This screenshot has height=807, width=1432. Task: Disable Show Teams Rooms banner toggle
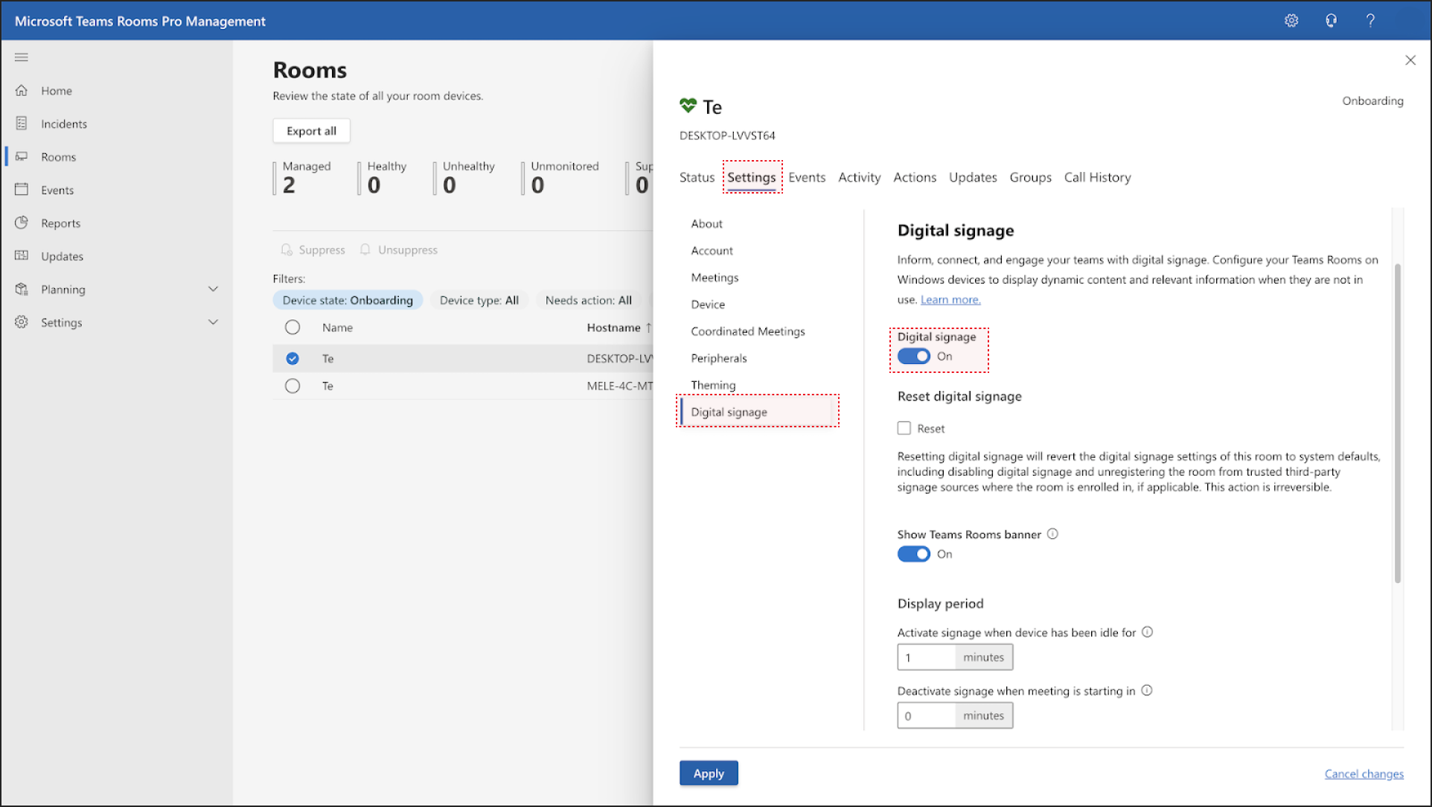click(x=913, y=554)
